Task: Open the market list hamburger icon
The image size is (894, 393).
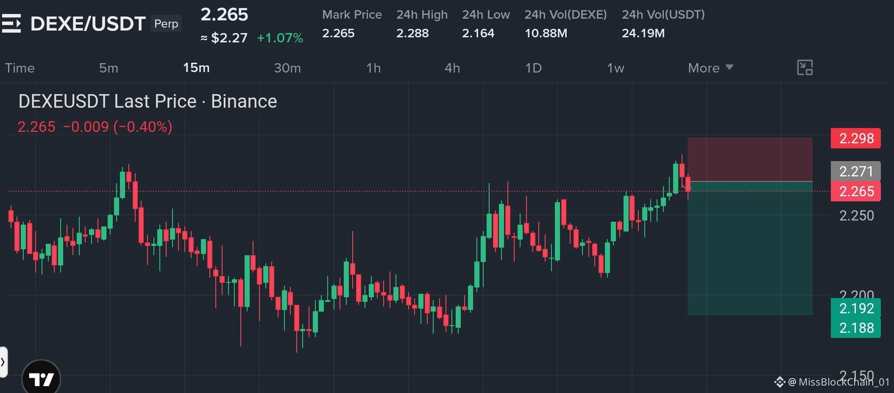Action: click(11, 23)
